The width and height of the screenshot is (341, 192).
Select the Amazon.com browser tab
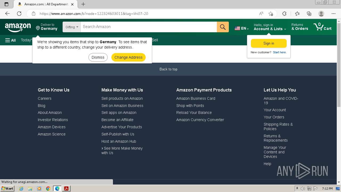pos(45,4)
